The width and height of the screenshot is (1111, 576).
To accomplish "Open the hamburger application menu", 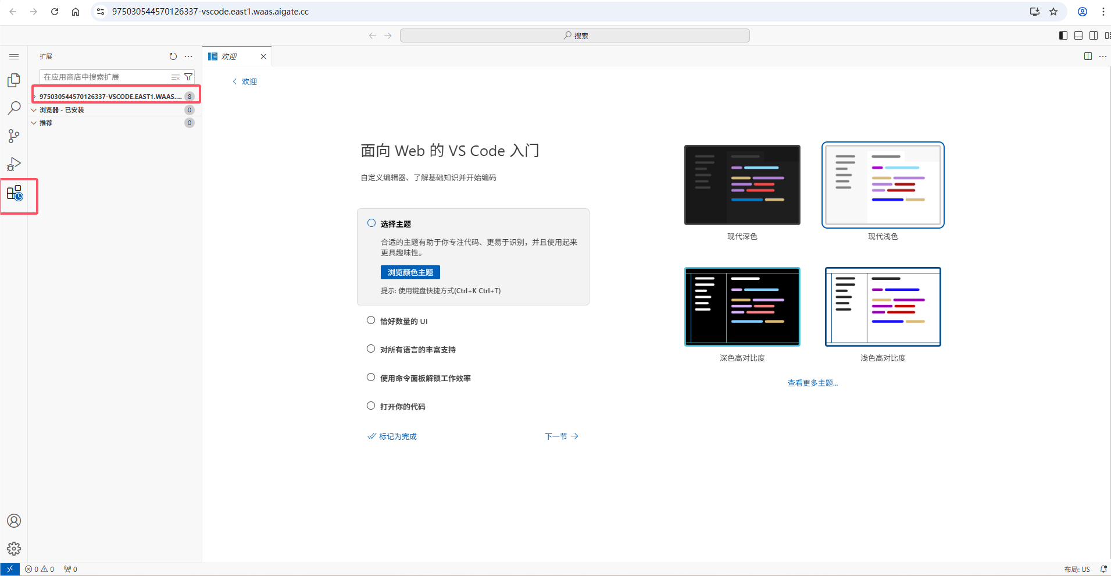I will 13,56.
